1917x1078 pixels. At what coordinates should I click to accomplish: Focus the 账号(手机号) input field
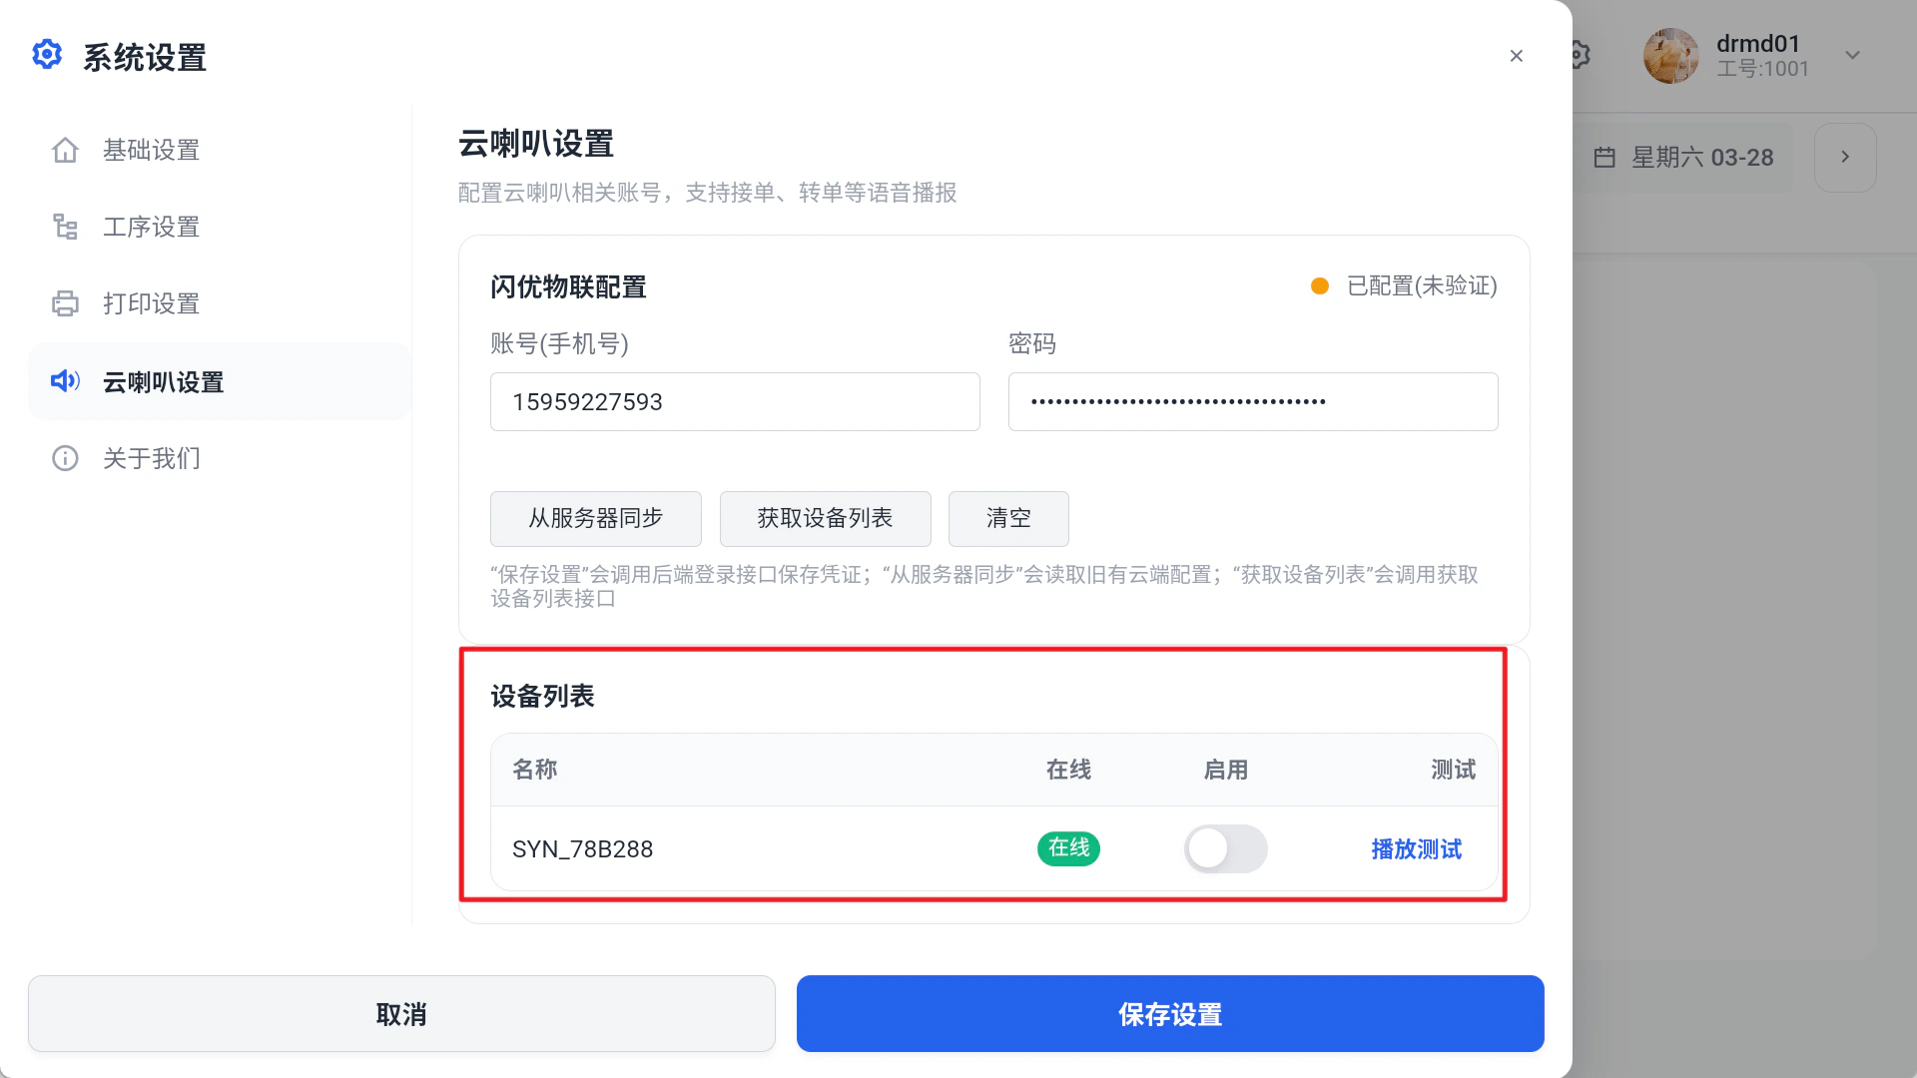[735, 402]
